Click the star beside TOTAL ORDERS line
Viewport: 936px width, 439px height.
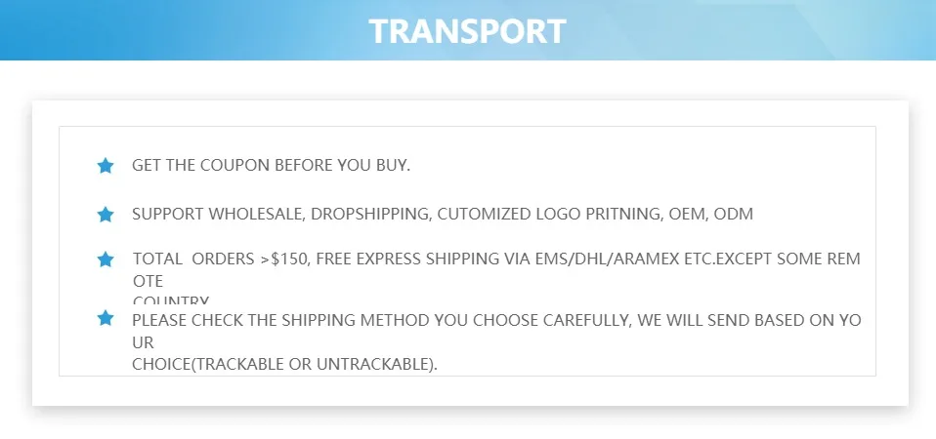coord(106,259)
